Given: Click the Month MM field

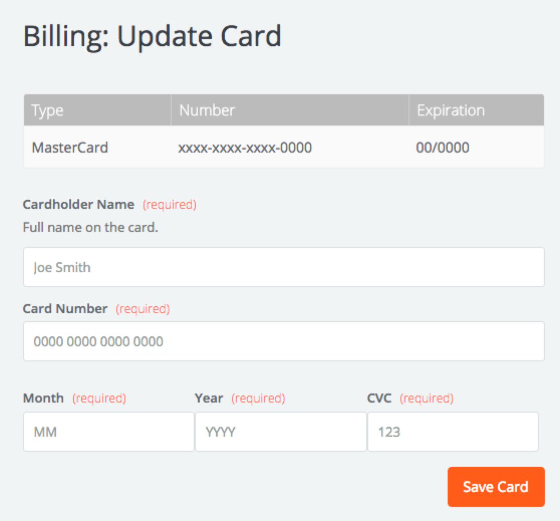Looking at the screenshot, I should [109, 432].
